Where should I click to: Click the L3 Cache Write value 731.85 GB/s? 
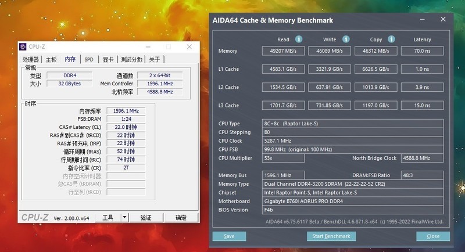point(330,106)
